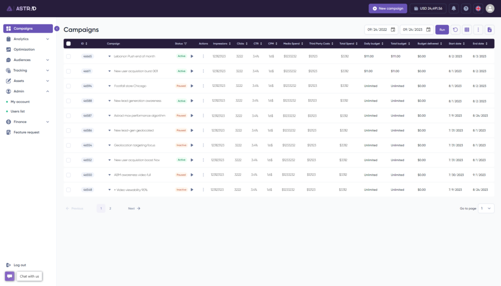This screenshot has width=501, height=286.
Task: Open the three-dot options icon near Run
Action: coord(478,29)
